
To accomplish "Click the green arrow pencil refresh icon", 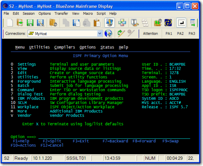I will point(121,34).
